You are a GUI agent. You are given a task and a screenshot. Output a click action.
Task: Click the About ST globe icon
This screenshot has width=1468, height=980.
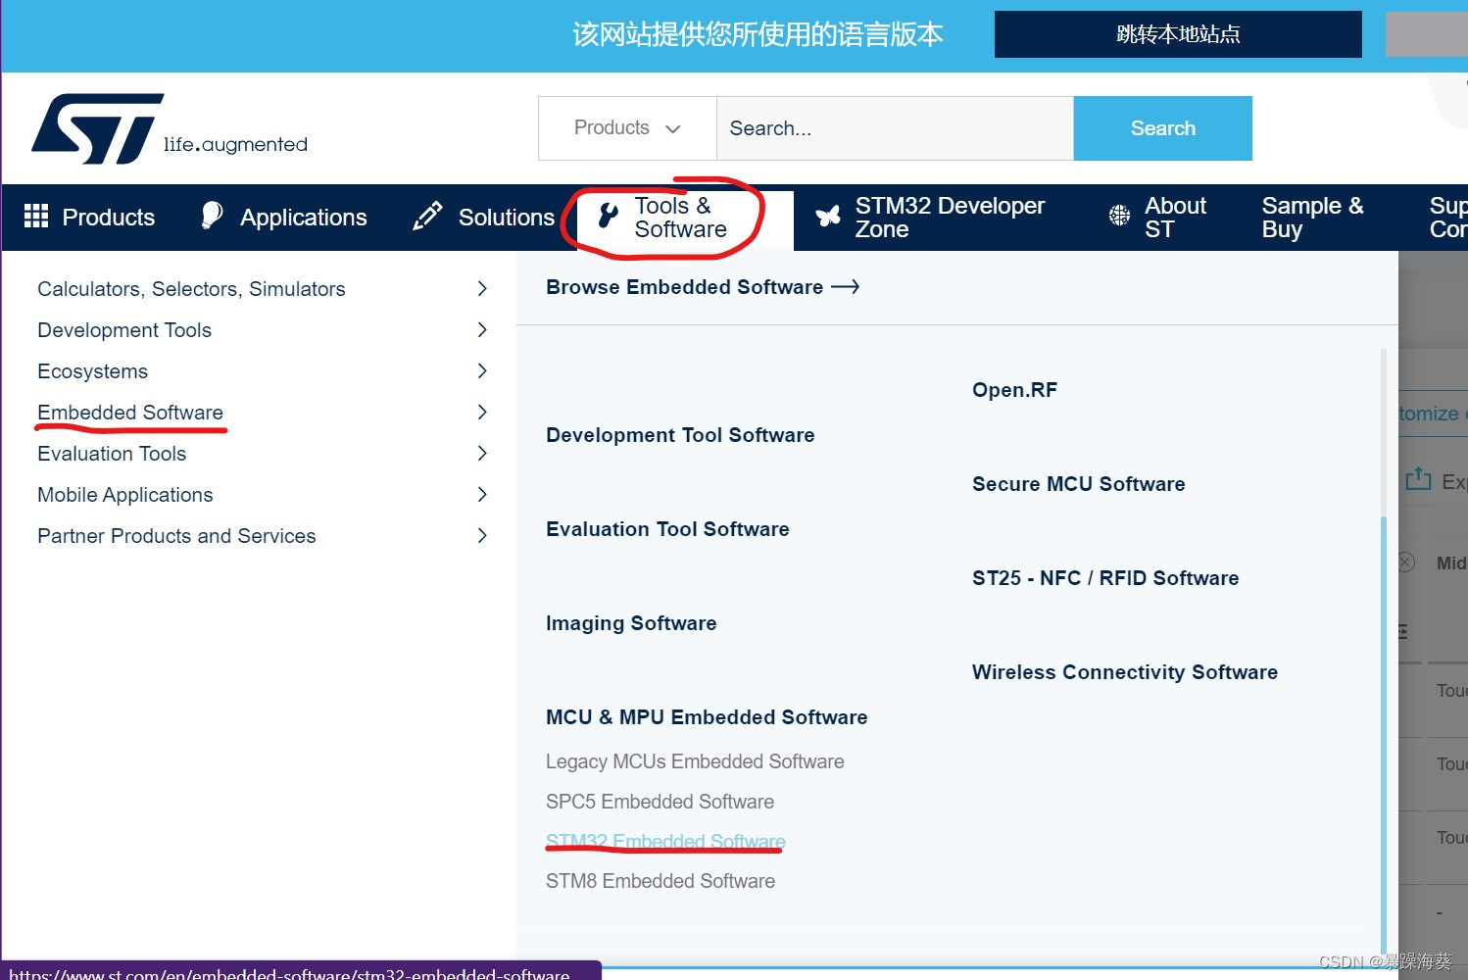point(1119,216)
